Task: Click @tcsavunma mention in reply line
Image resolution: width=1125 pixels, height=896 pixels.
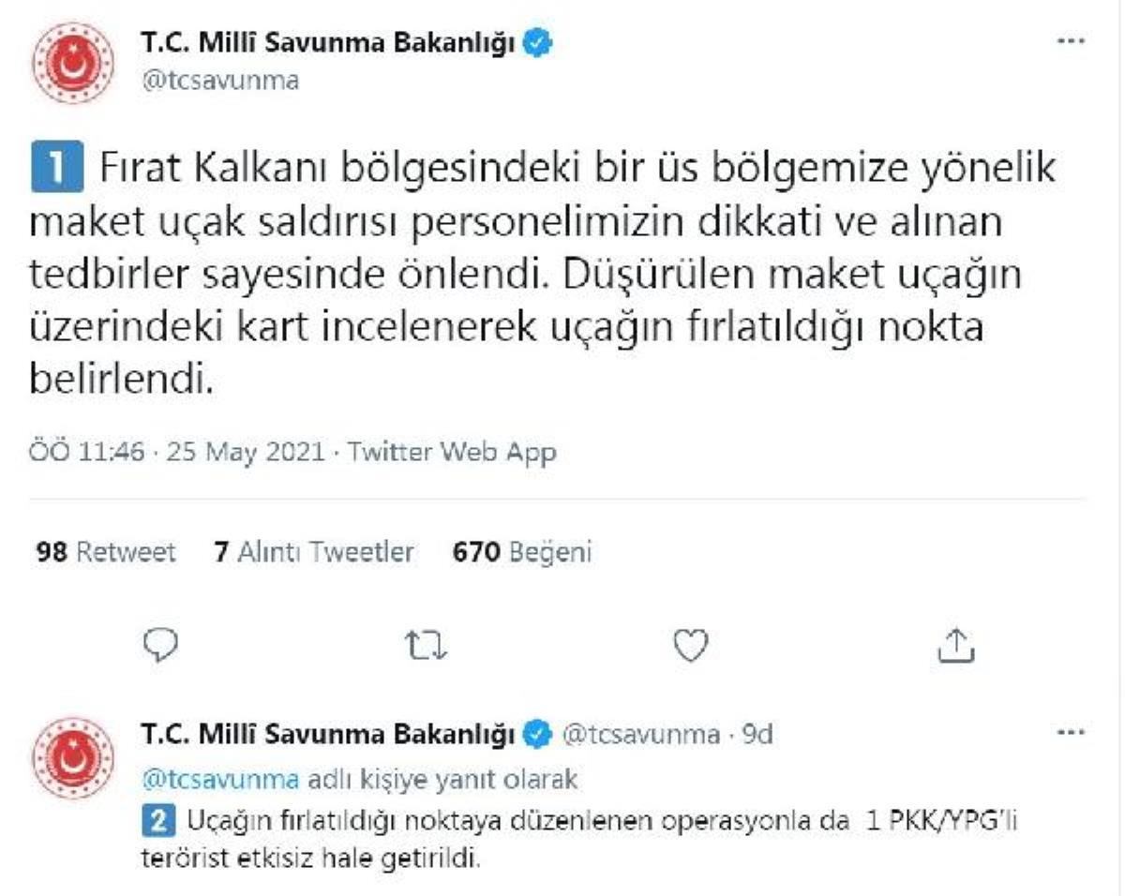Action: click(219, 779)
